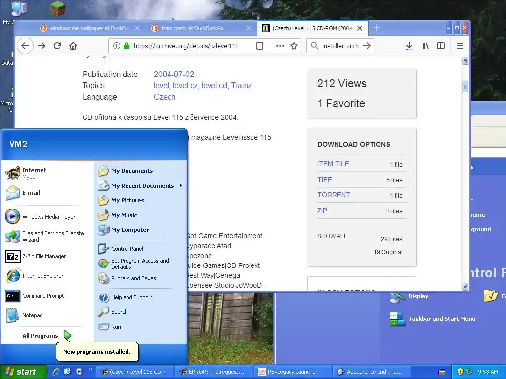Open the library bookshelf icon
This screenshot has height=379, width=506.
coord(425,46)
